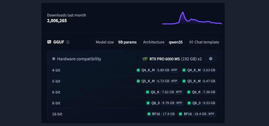Click the GGUF info icon
The height and width of the screenshot is (126, 269).
pyautogui.click(x=68, y=42)
